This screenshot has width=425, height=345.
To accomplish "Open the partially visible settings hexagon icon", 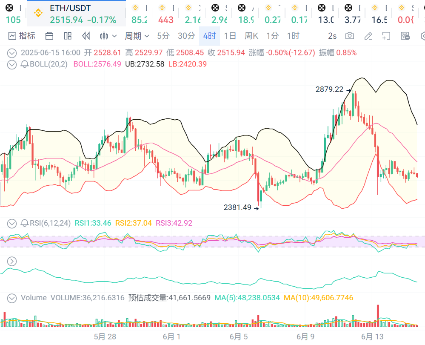I will point(422,36).
